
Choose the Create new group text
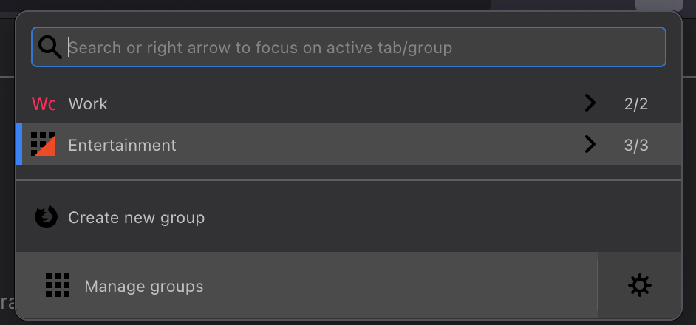(136, 218)
